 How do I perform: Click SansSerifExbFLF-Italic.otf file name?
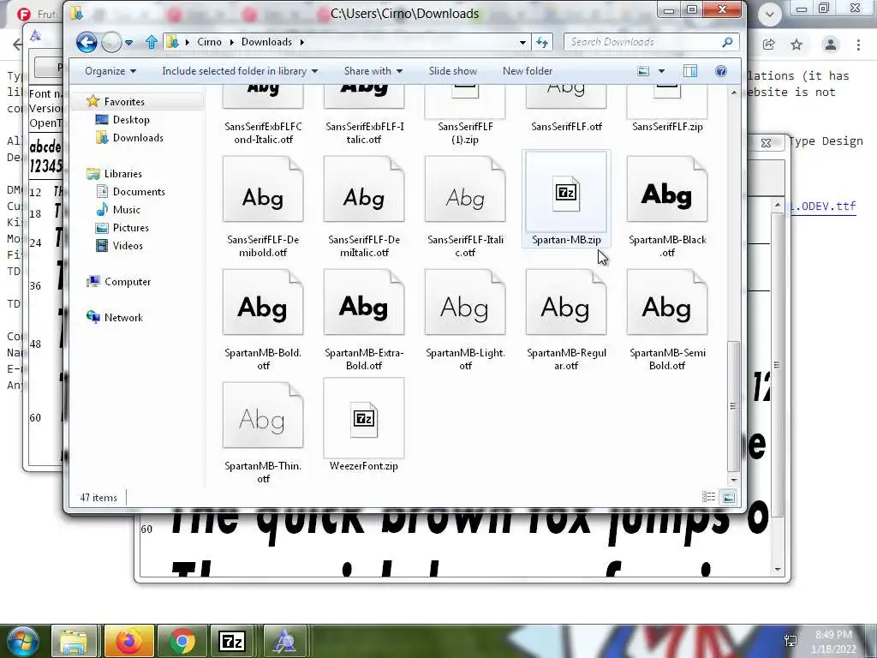click(364, 133)
